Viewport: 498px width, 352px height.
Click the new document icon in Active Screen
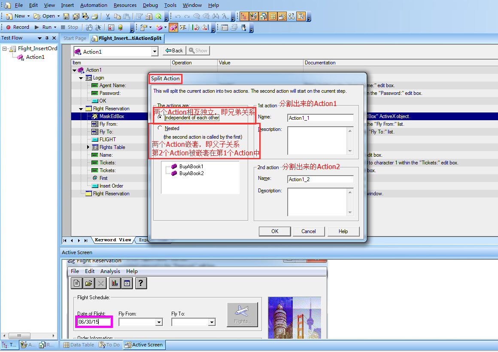[x=76, y=283]
